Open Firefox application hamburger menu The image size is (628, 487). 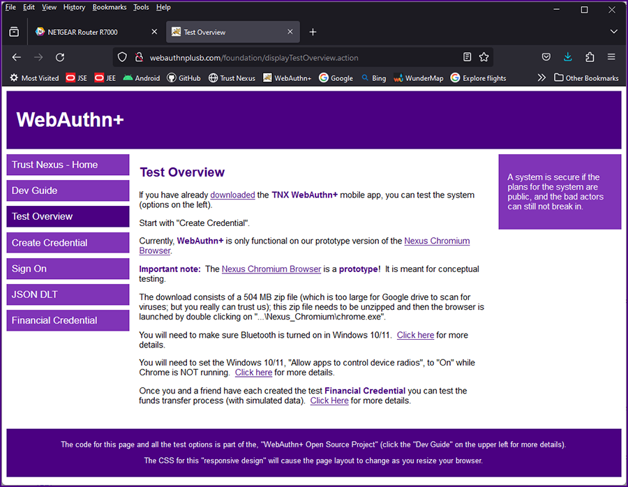611,57
